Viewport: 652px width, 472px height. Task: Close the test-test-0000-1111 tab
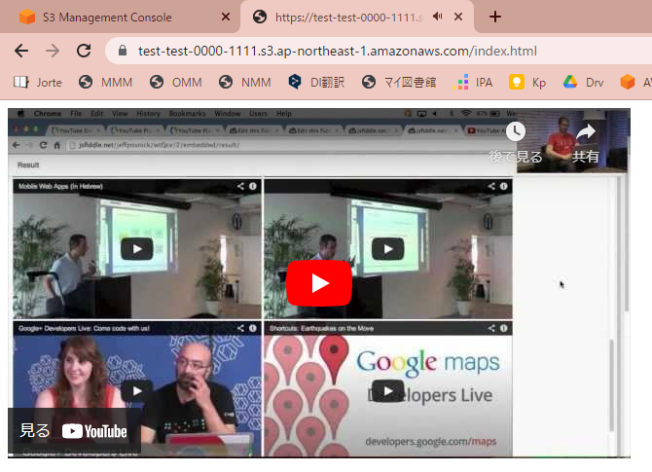pos(458,17)
